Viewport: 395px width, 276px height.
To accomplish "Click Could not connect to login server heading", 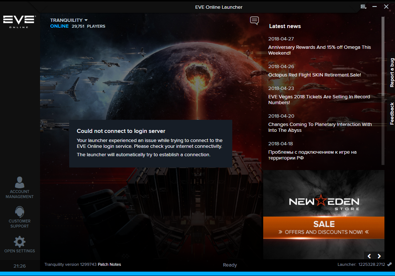I will [x=121, y=131].
